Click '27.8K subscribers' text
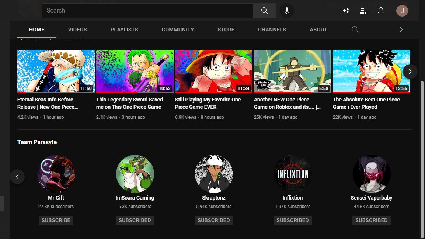 click(x=56, y=207)
